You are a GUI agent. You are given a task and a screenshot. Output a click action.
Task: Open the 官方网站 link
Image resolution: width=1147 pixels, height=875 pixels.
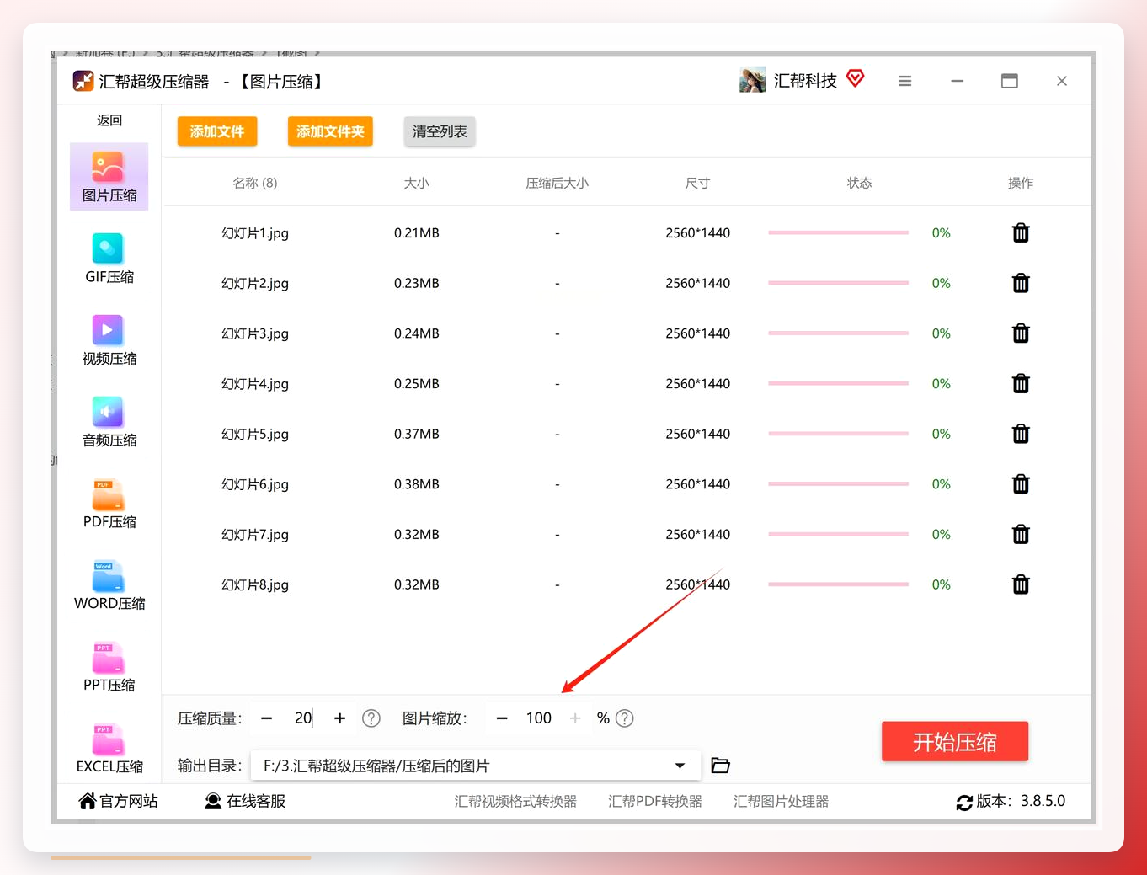118,801
